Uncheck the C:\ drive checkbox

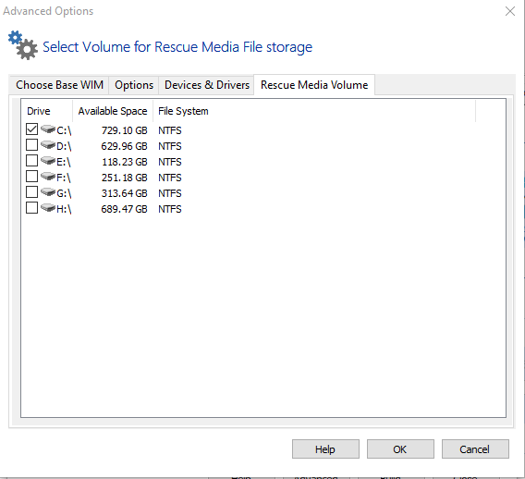(x=31, y=129)
